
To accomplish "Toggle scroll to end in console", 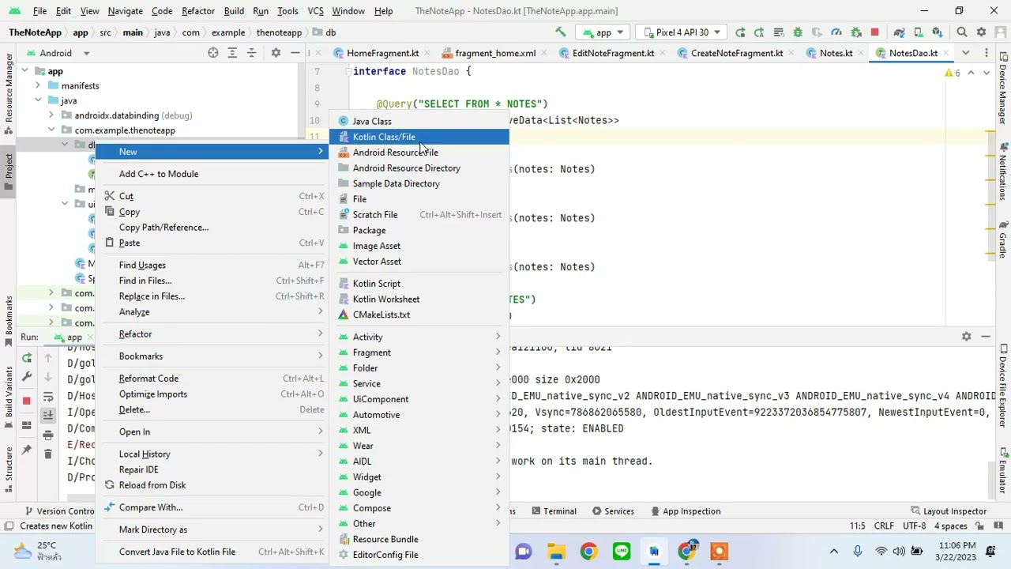I will [x=48, y=415].
